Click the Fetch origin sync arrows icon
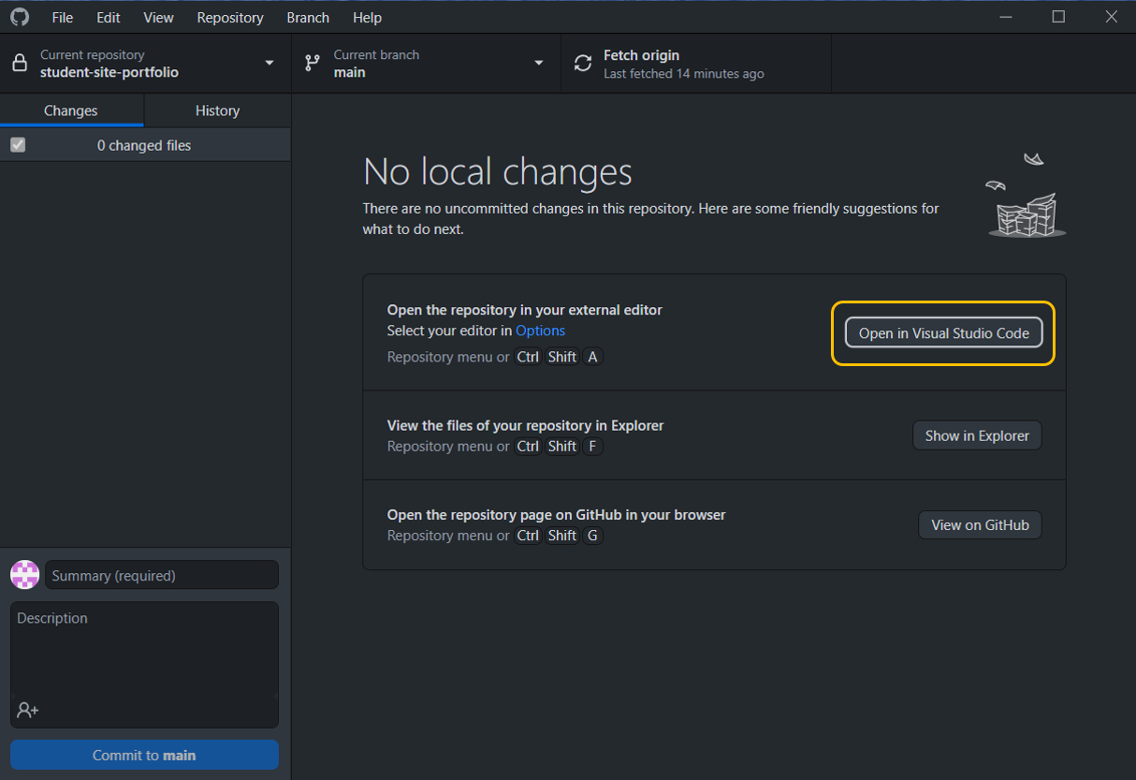The width and height of the screenshot is (1136, 780). click(x=583, y=64)
